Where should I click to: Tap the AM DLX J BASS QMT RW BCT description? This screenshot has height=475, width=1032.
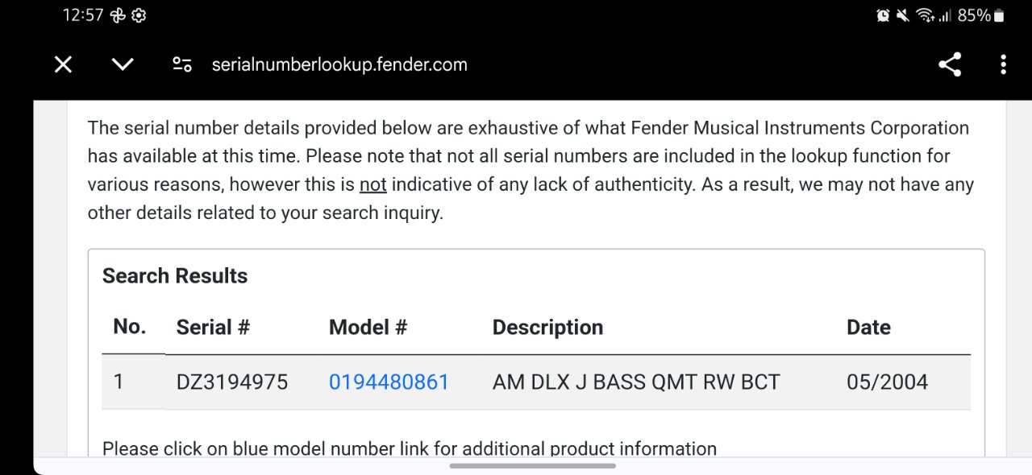636,382
